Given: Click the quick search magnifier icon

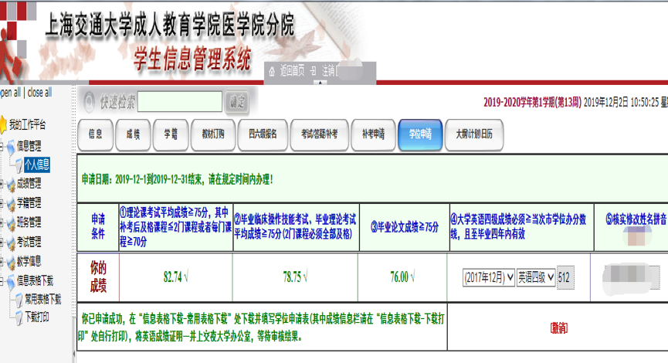Looking at the screenshot, I should 89,102.
